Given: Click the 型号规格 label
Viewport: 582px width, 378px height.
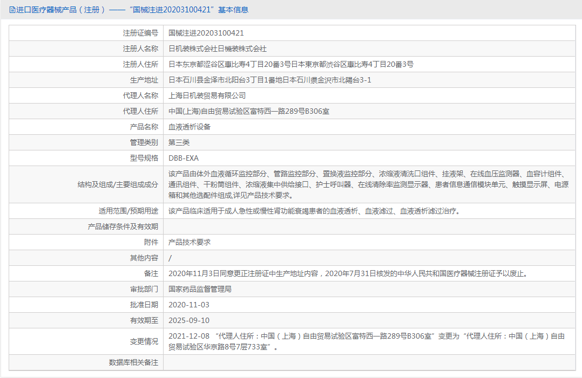Looking at the screenshot, I should [144, 158].
